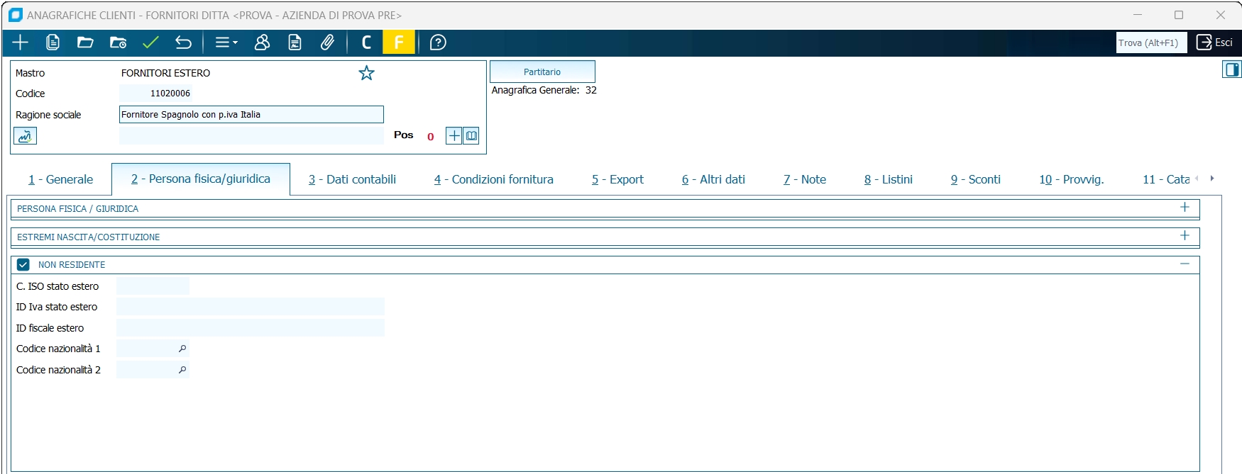
Task: Click the undo arrow toolbar icon
Action: (x=183, y=43)
